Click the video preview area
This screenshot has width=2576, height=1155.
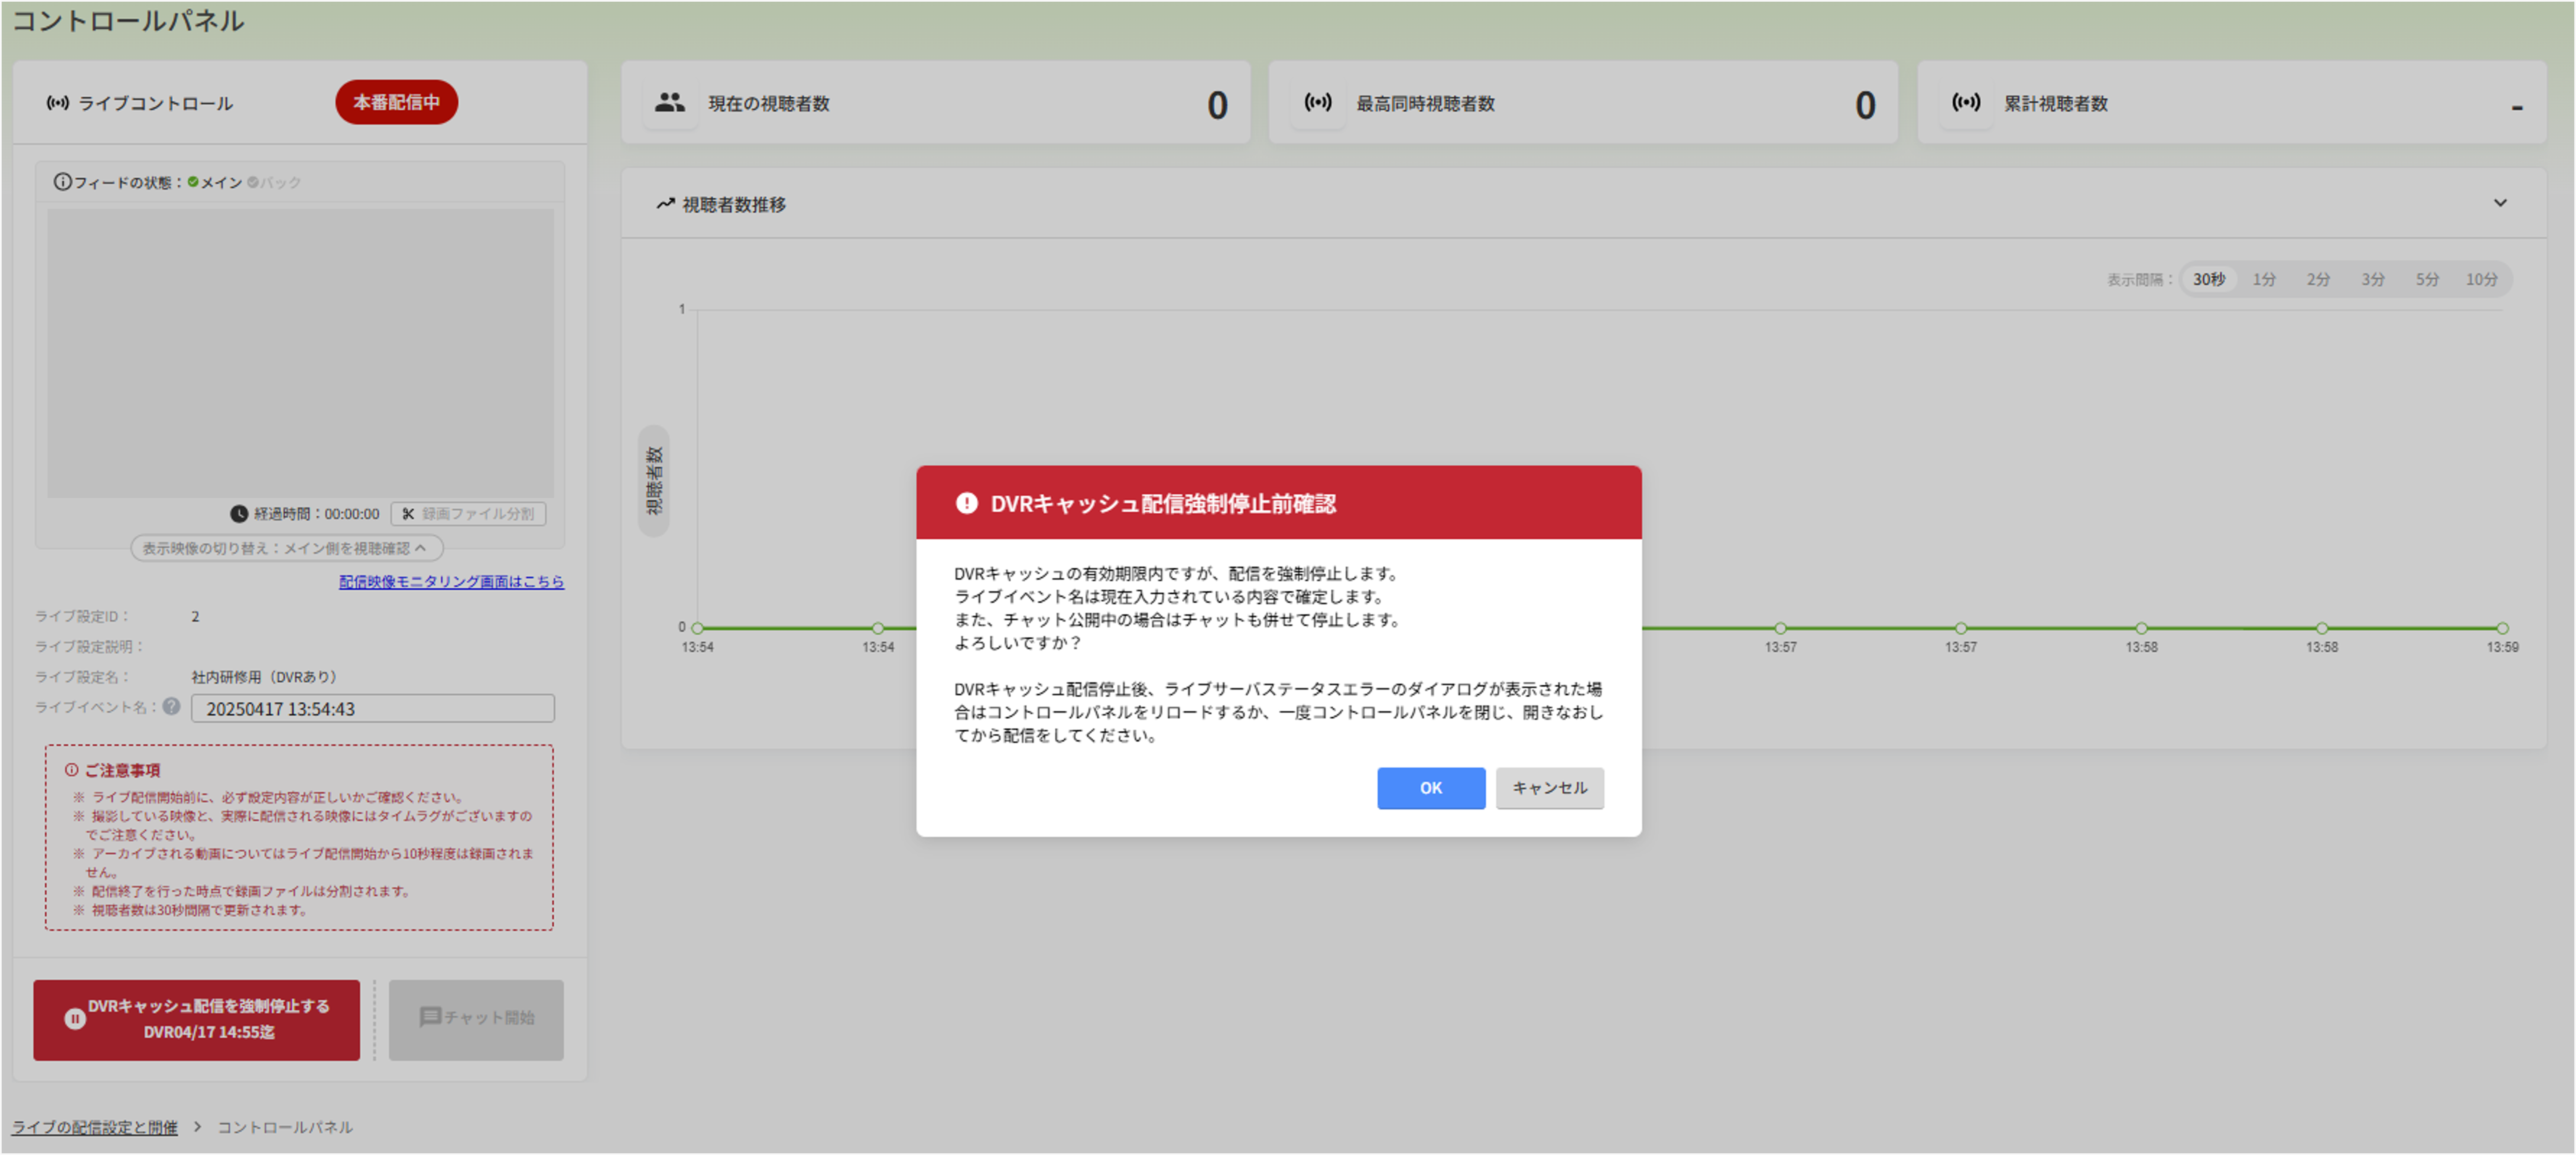tap(300, 353)
